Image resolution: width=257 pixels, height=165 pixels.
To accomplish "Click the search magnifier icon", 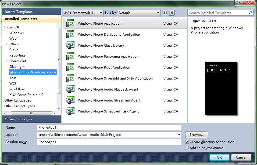I will [x=250, y=13].
